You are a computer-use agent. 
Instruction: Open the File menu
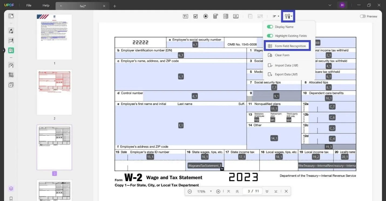[x=29, y=5]
